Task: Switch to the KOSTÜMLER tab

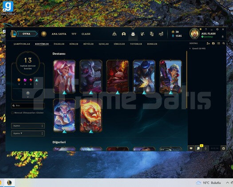Action: (x=42, y=44)
